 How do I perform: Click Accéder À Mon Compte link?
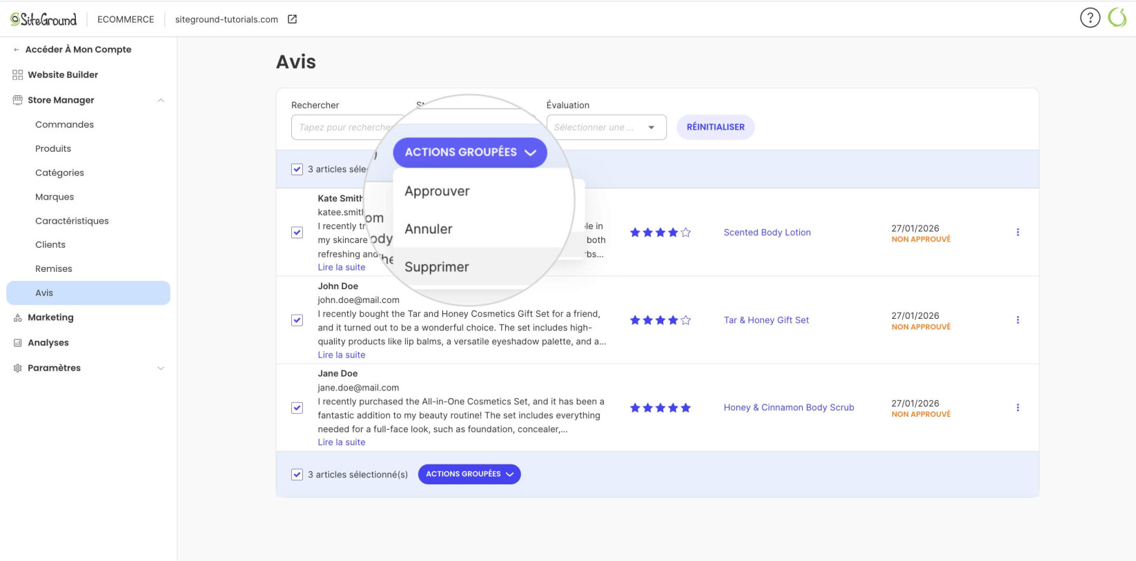(78, 50)
